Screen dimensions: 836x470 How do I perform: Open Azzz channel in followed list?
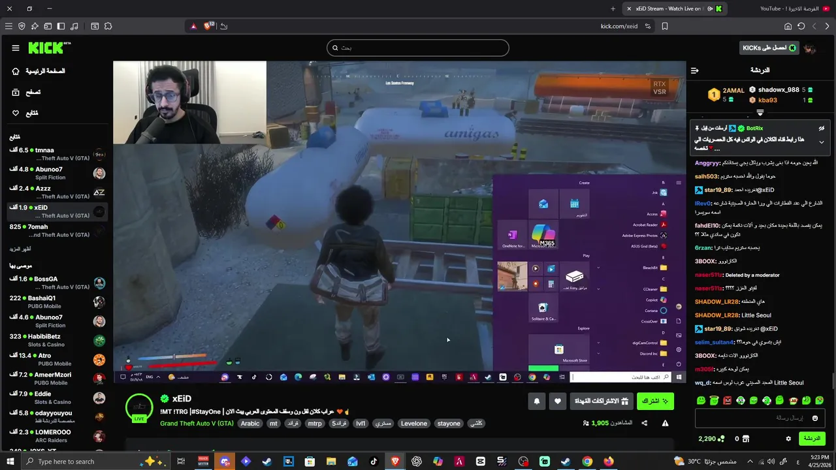(57, 192)
